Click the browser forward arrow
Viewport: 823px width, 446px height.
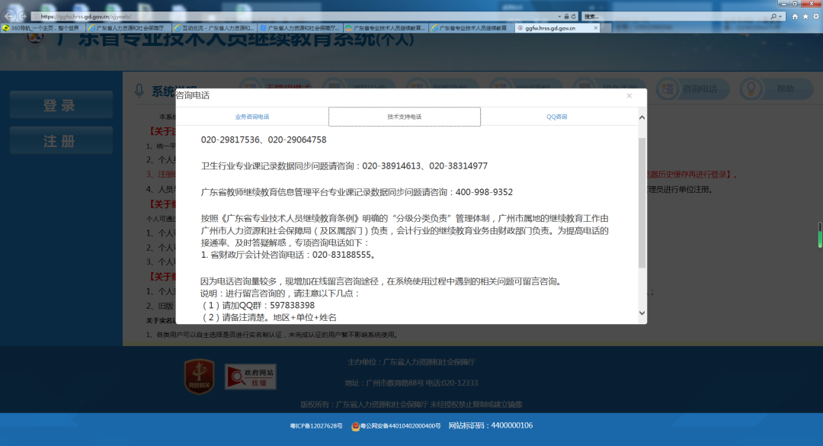tap(23, 16)
